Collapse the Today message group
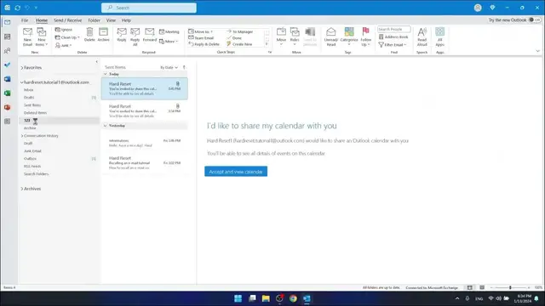 (106, 74)
